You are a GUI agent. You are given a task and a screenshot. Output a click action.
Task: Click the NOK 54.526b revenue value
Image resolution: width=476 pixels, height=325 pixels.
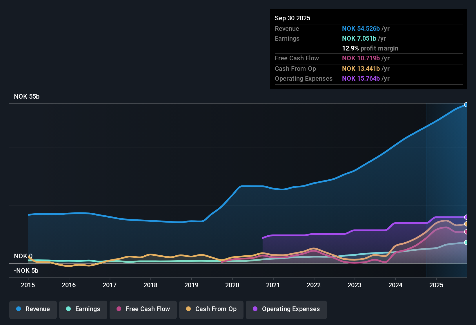pyautogui.click(x=361, y=28)
